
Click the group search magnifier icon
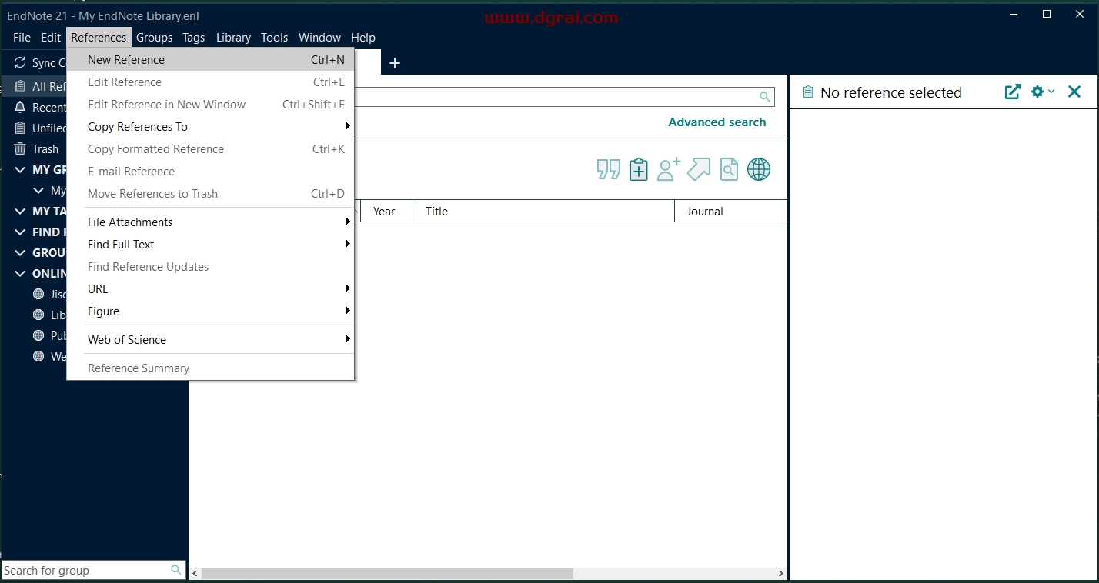[x=176, y=570]
